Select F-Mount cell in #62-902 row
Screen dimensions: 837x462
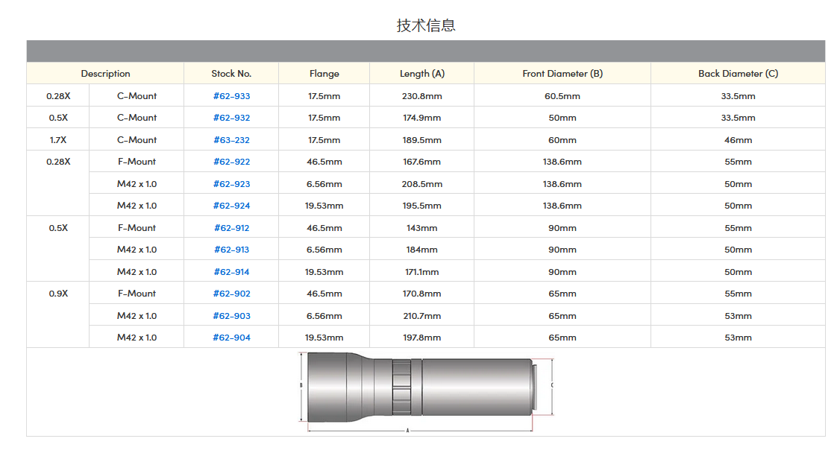pos(137,294)
